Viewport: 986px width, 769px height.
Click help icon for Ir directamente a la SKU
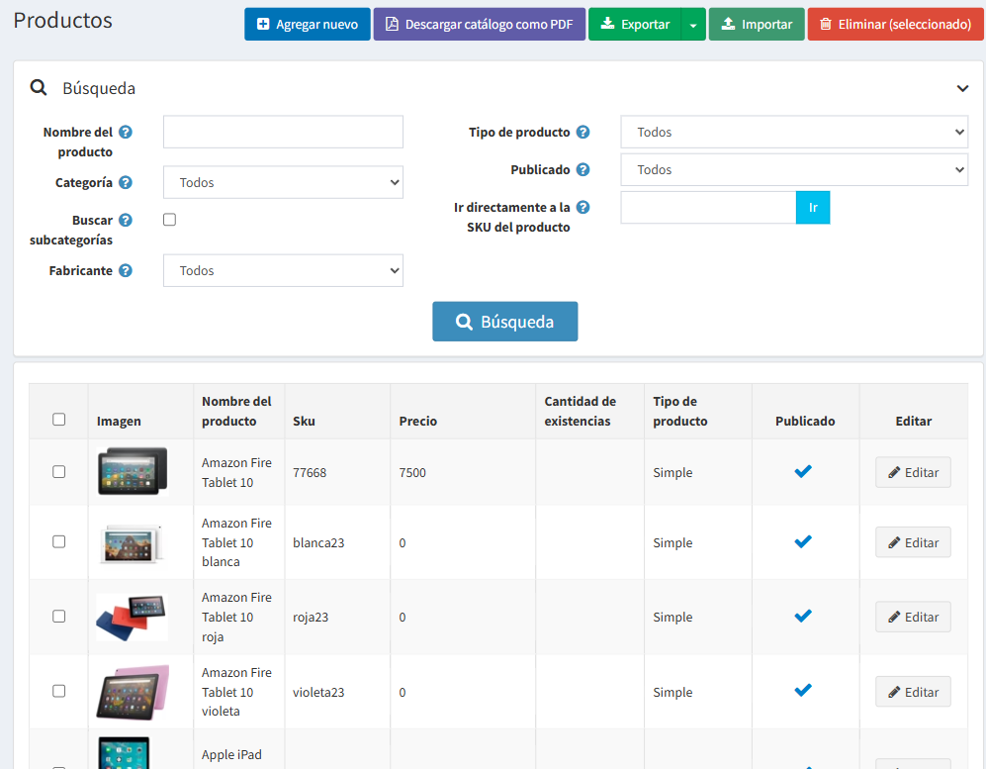[583, 208]
